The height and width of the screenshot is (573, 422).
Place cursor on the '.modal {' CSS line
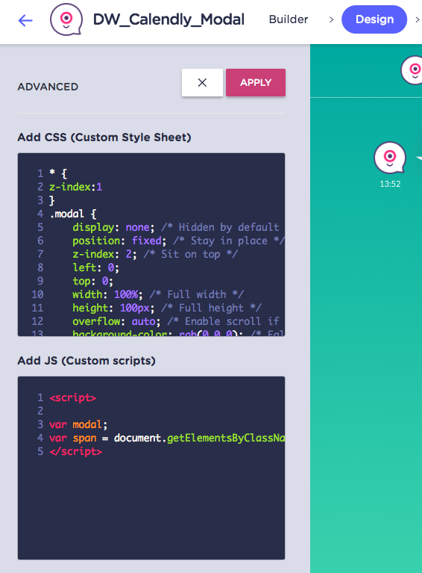(73, 214)
